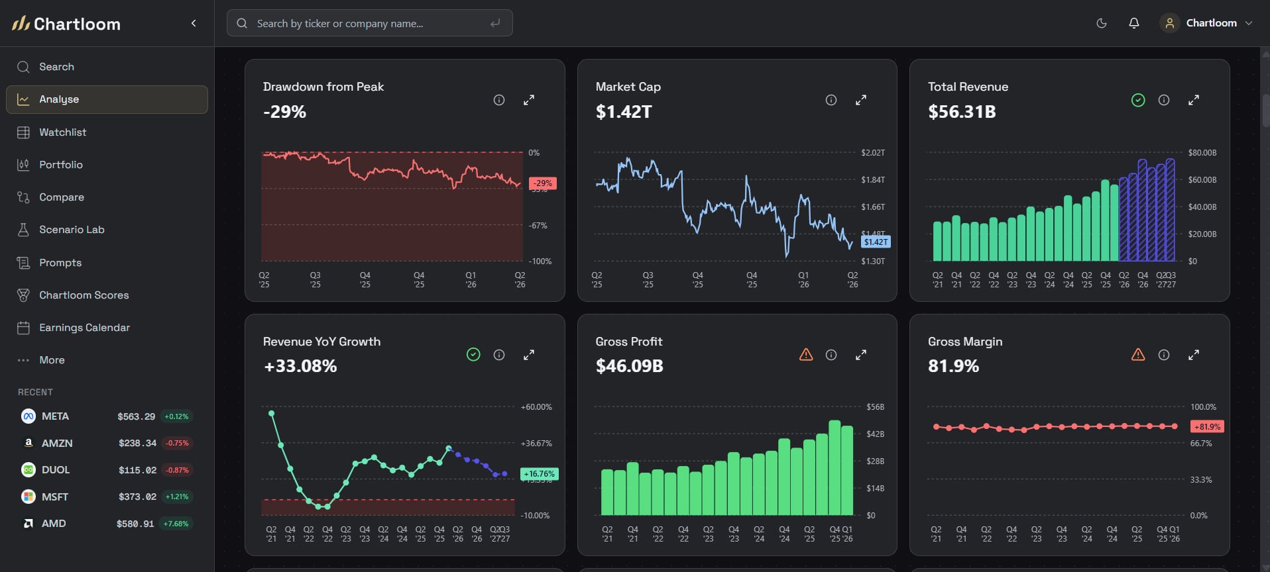The width and height of the screenshot is (1270, 572).
Task: Expand the Market Cap chart
Action: click(x=861, y=100)
